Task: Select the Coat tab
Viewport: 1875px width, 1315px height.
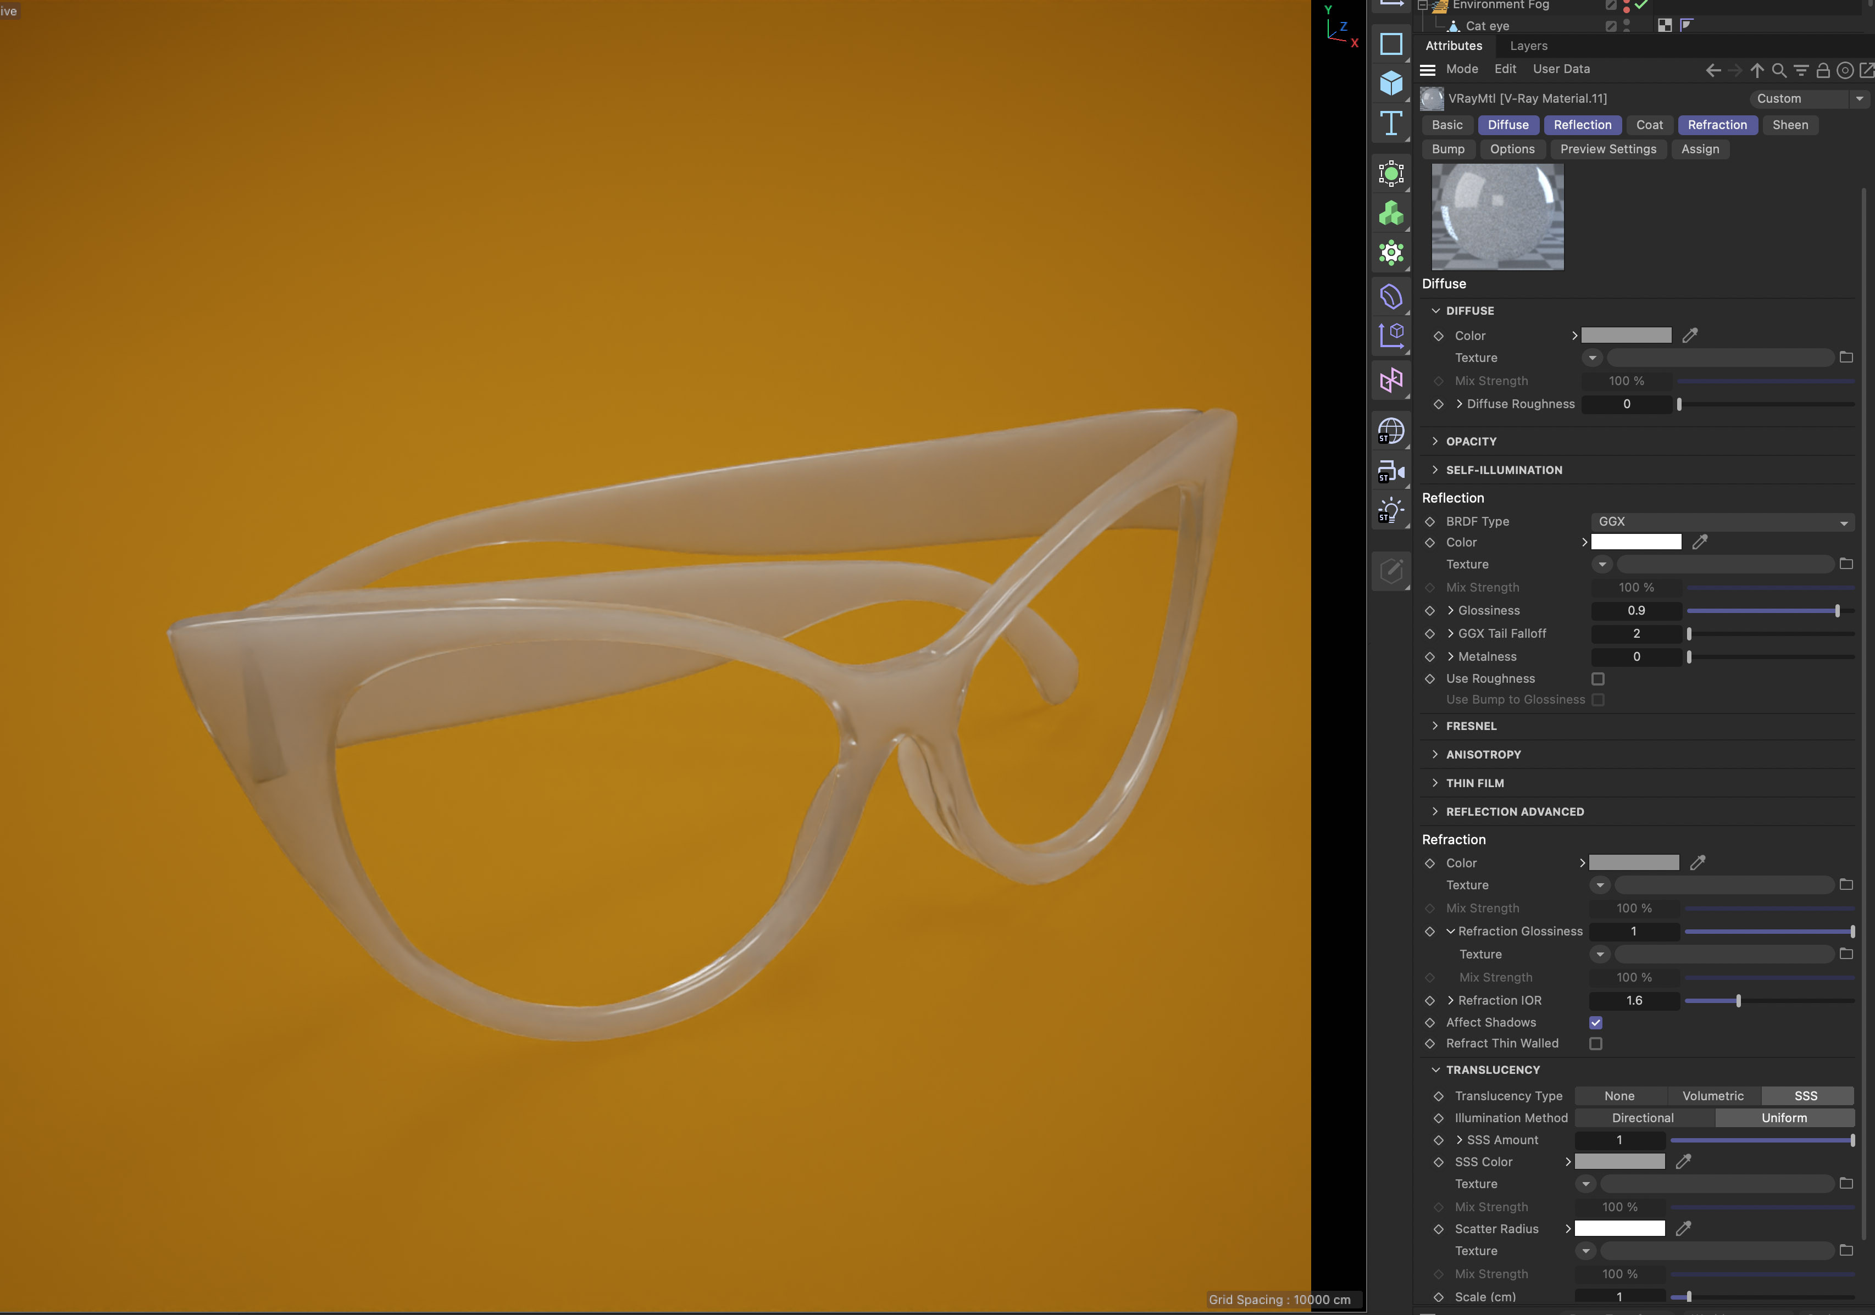Action: coord(1649,125)
